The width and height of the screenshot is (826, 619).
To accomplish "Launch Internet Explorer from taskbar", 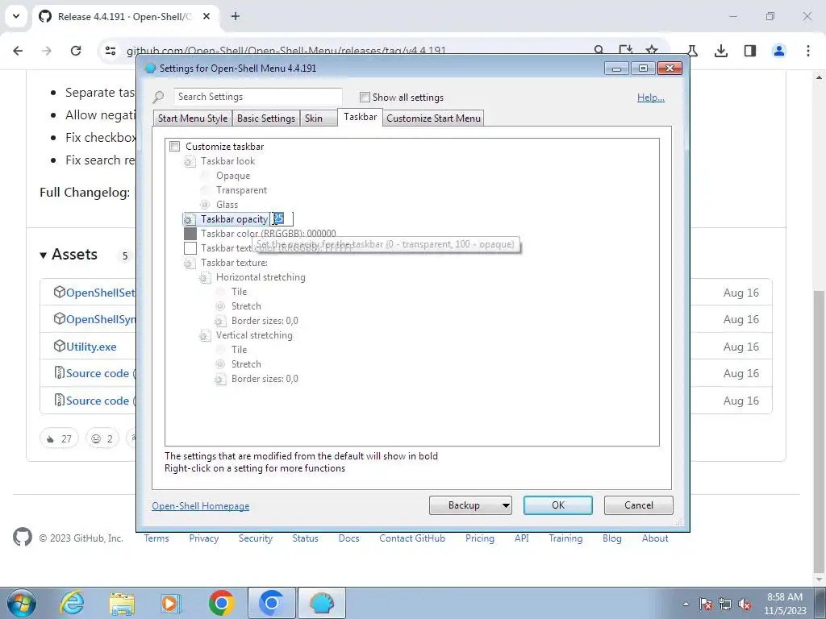I will click(x=72, y=603).
